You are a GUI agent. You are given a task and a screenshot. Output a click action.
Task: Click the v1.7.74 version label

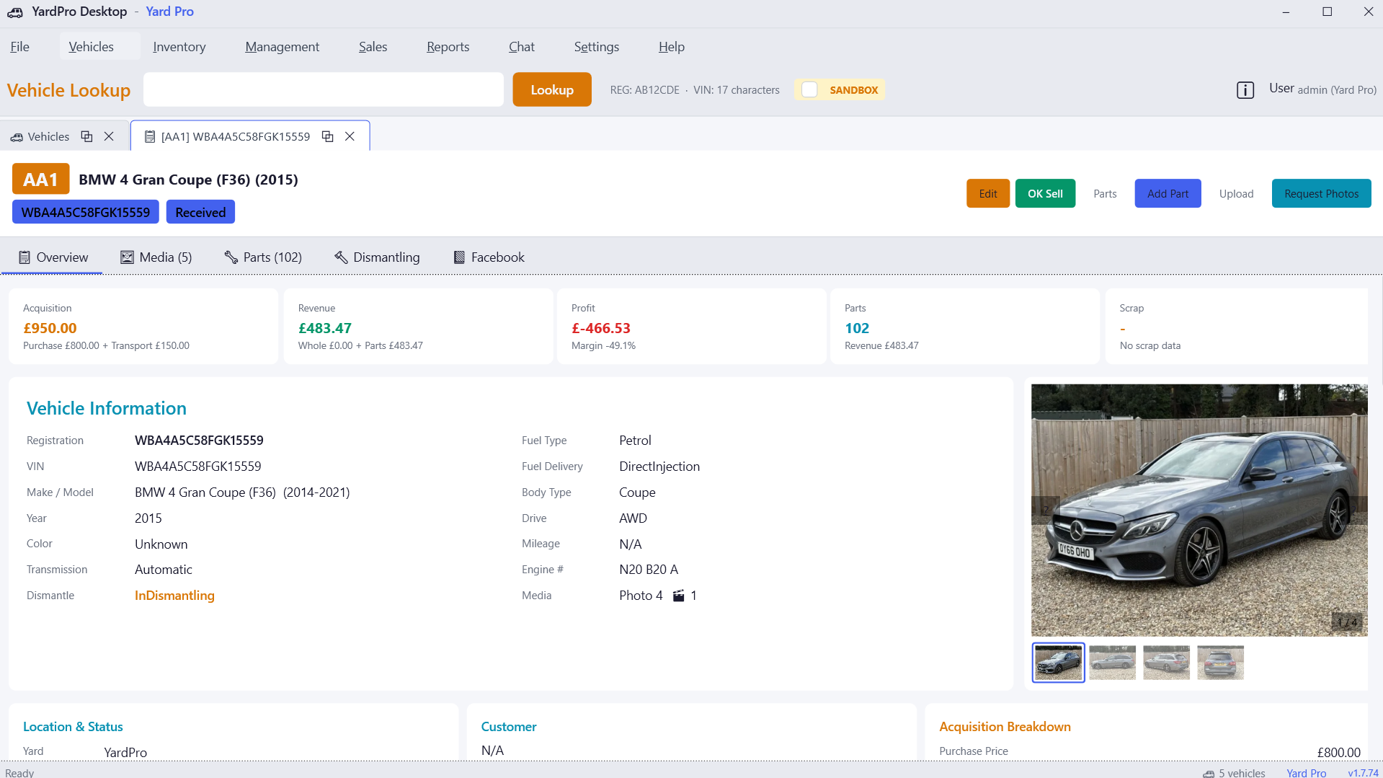tap(1363, 773)
